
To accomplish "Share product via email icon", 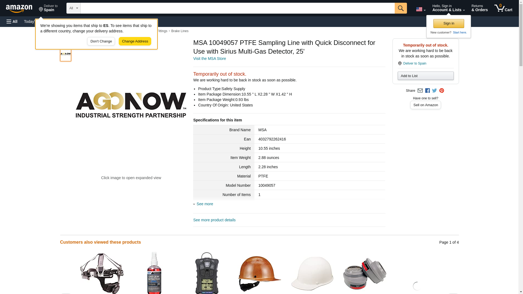I will point(420,91).
